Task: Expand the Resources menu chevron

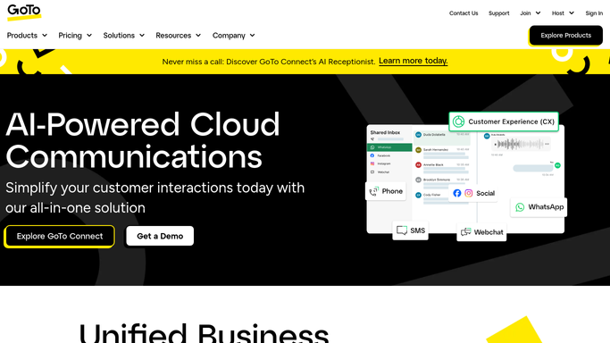Action: click(x=198, y=36)
